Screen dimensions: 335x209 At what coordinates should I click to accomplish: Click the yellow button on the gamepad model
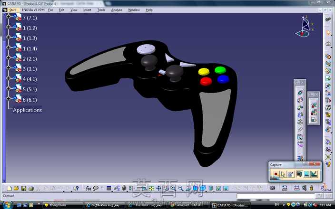click(204, 72)
